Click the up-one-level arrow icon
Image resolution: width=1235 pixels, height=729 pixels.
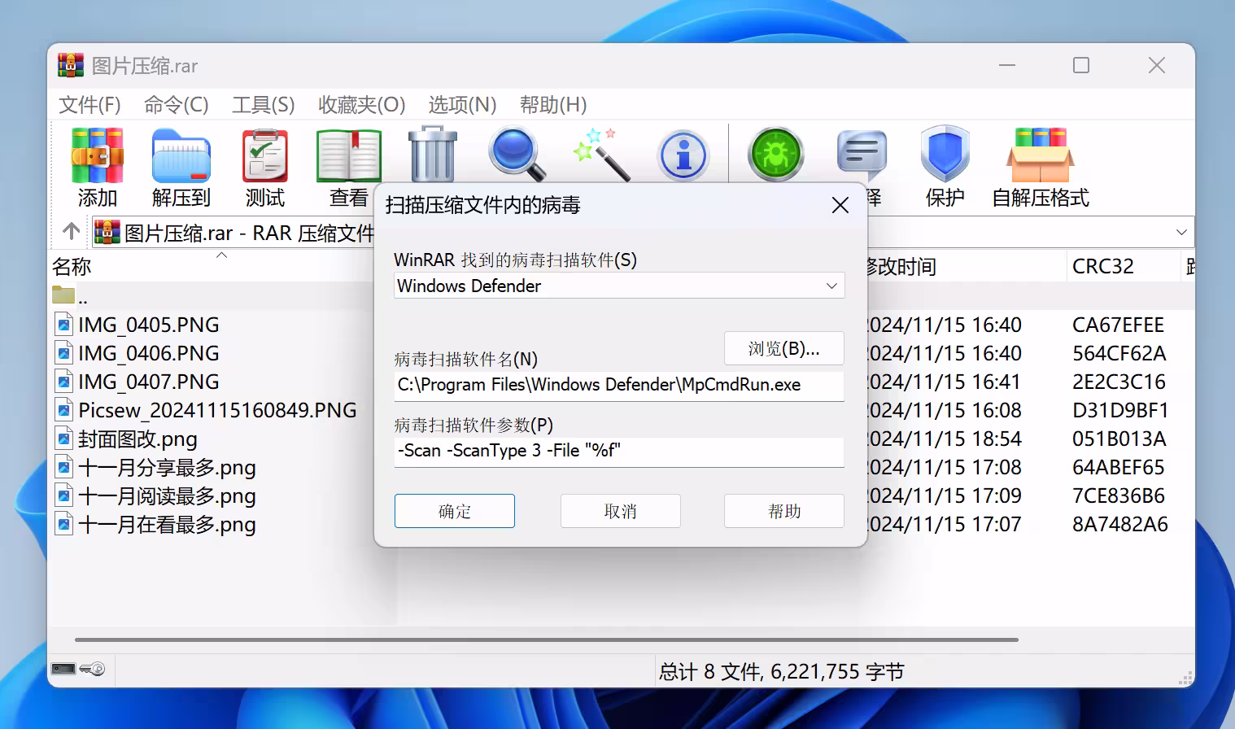(x=72, y=232)
